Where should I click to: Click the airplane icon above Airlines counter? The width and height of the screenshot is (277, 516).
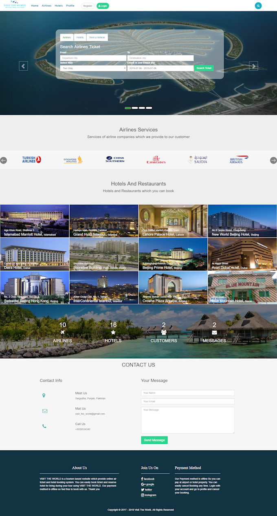coord(62,333)
